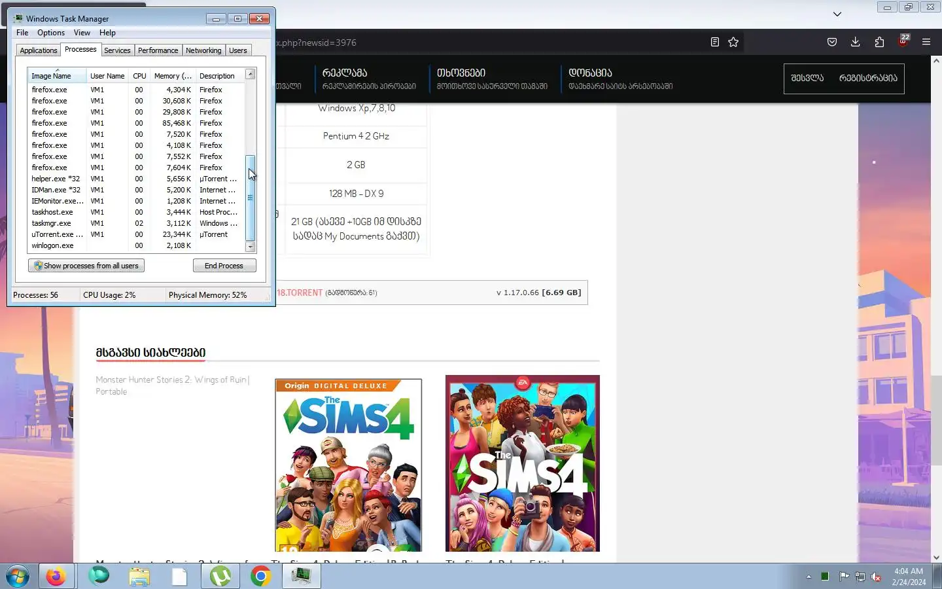Select the IDMan.exe *32 process row
The width and height of the screenshot is (942, 589).
136,190
